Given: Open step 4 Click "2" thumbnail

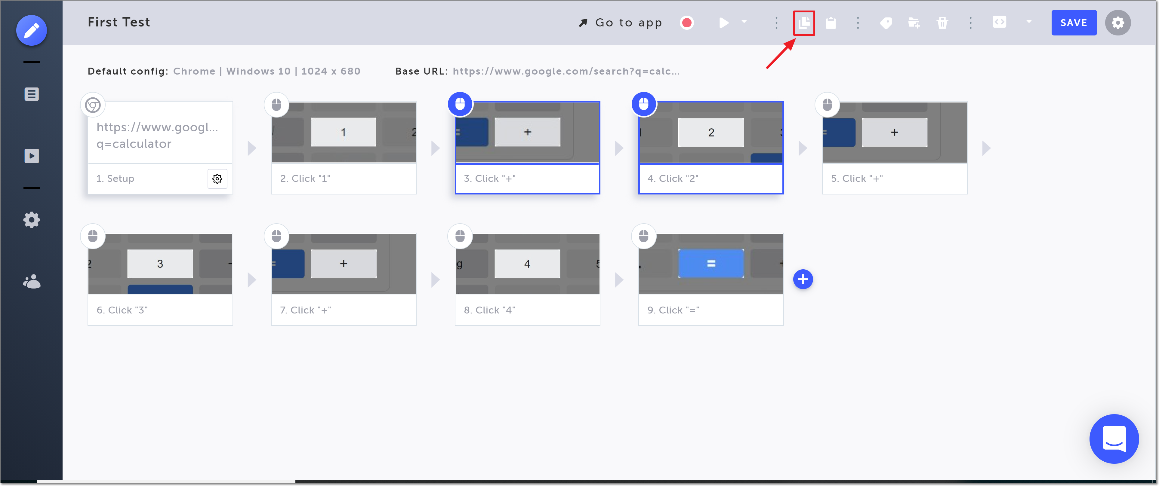Looking at the screenshot, I should (711, 132).
